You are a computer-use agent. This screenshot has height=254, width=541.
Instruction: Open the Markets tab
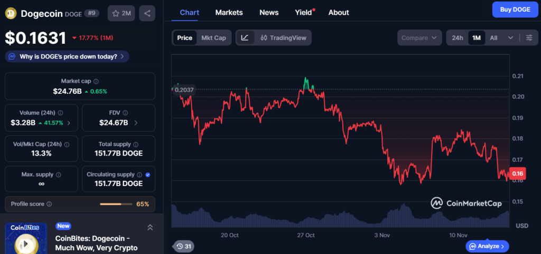tap(229, 12)
